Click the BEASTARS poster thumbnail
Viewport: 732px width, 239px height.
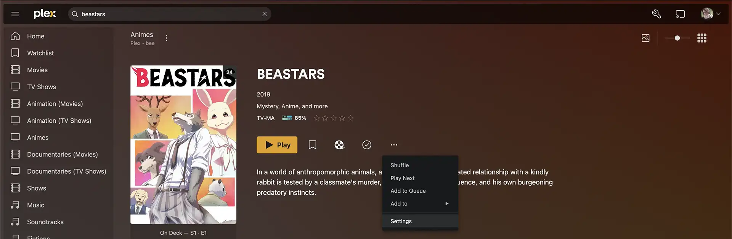(x=183, y=144)
